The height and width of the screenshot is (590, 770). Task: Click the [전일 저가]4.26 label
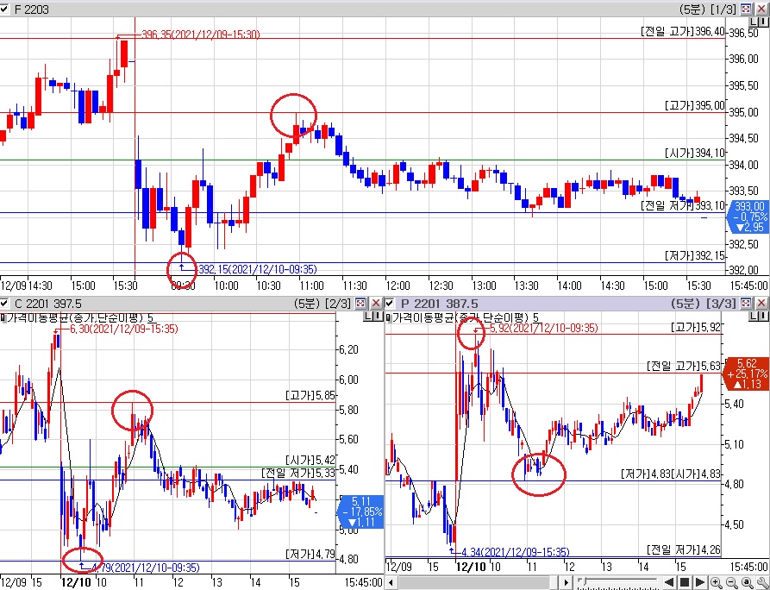(x=684, y=549)
